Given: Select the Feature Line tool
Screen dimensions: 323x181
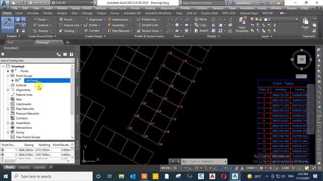Looking at the screenshot, I should point(70,25).
